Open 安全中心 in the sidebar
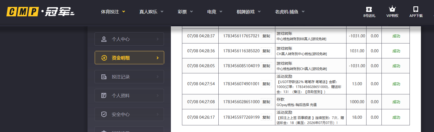 tap(129, 114)
